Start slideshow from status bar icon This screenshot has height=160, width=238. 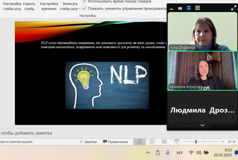(176, 142)
